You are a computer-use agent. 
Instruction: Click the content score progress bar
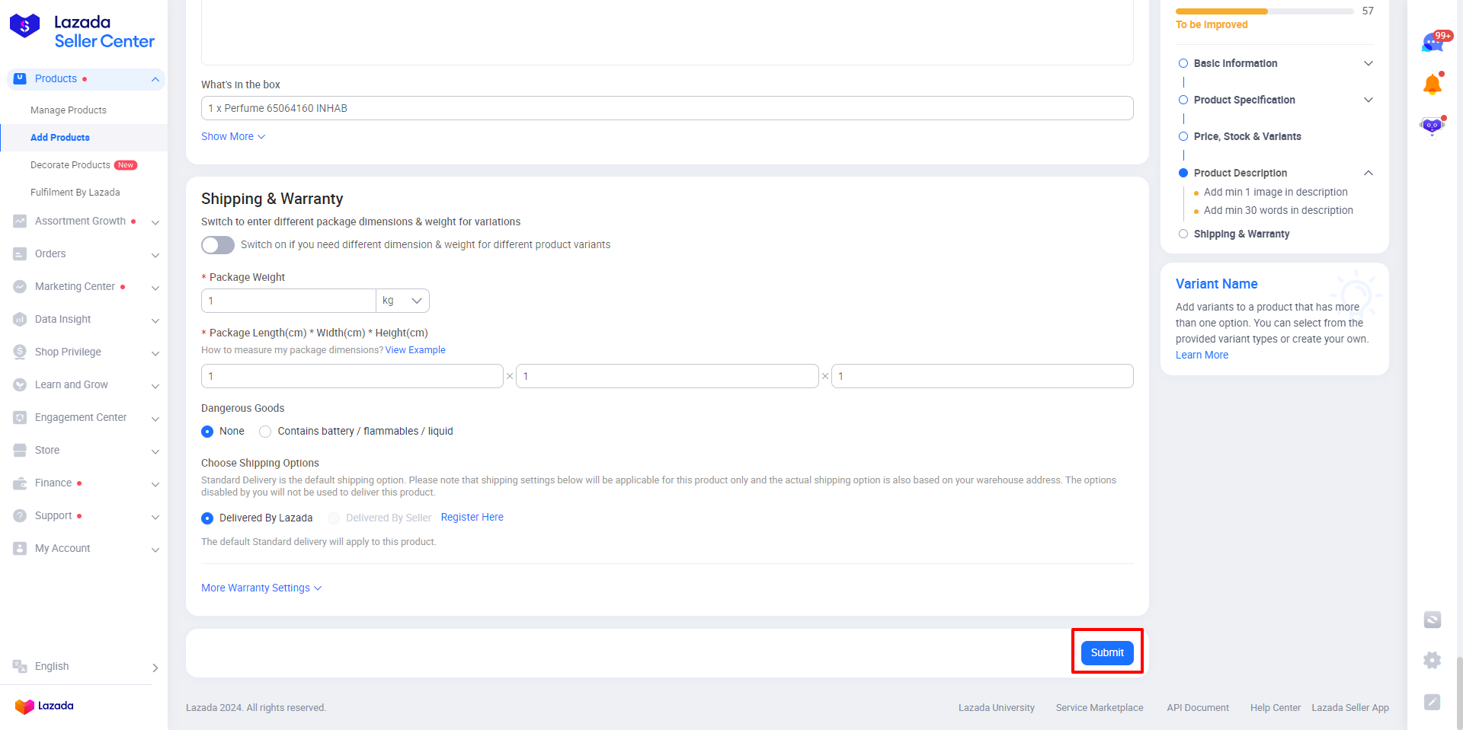[1265, 11]
